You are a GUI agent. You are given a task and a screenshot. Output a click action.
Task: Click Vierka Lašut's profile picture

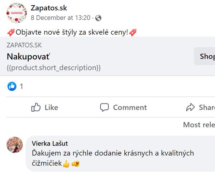point(16,145)
